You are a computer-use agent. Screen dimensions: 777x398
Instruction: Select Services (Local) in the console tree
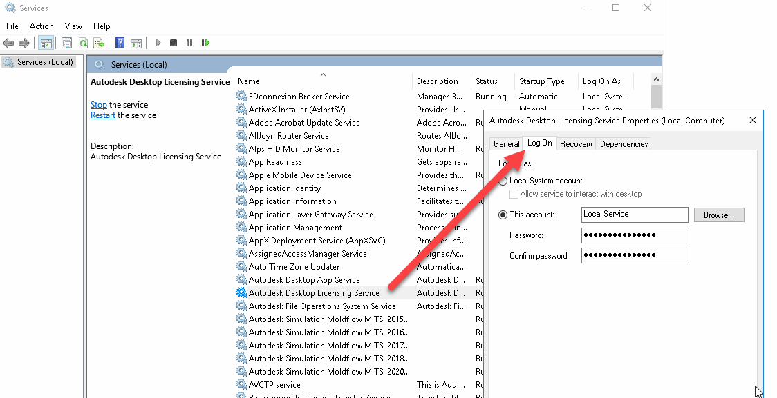[x=39, y=62]
